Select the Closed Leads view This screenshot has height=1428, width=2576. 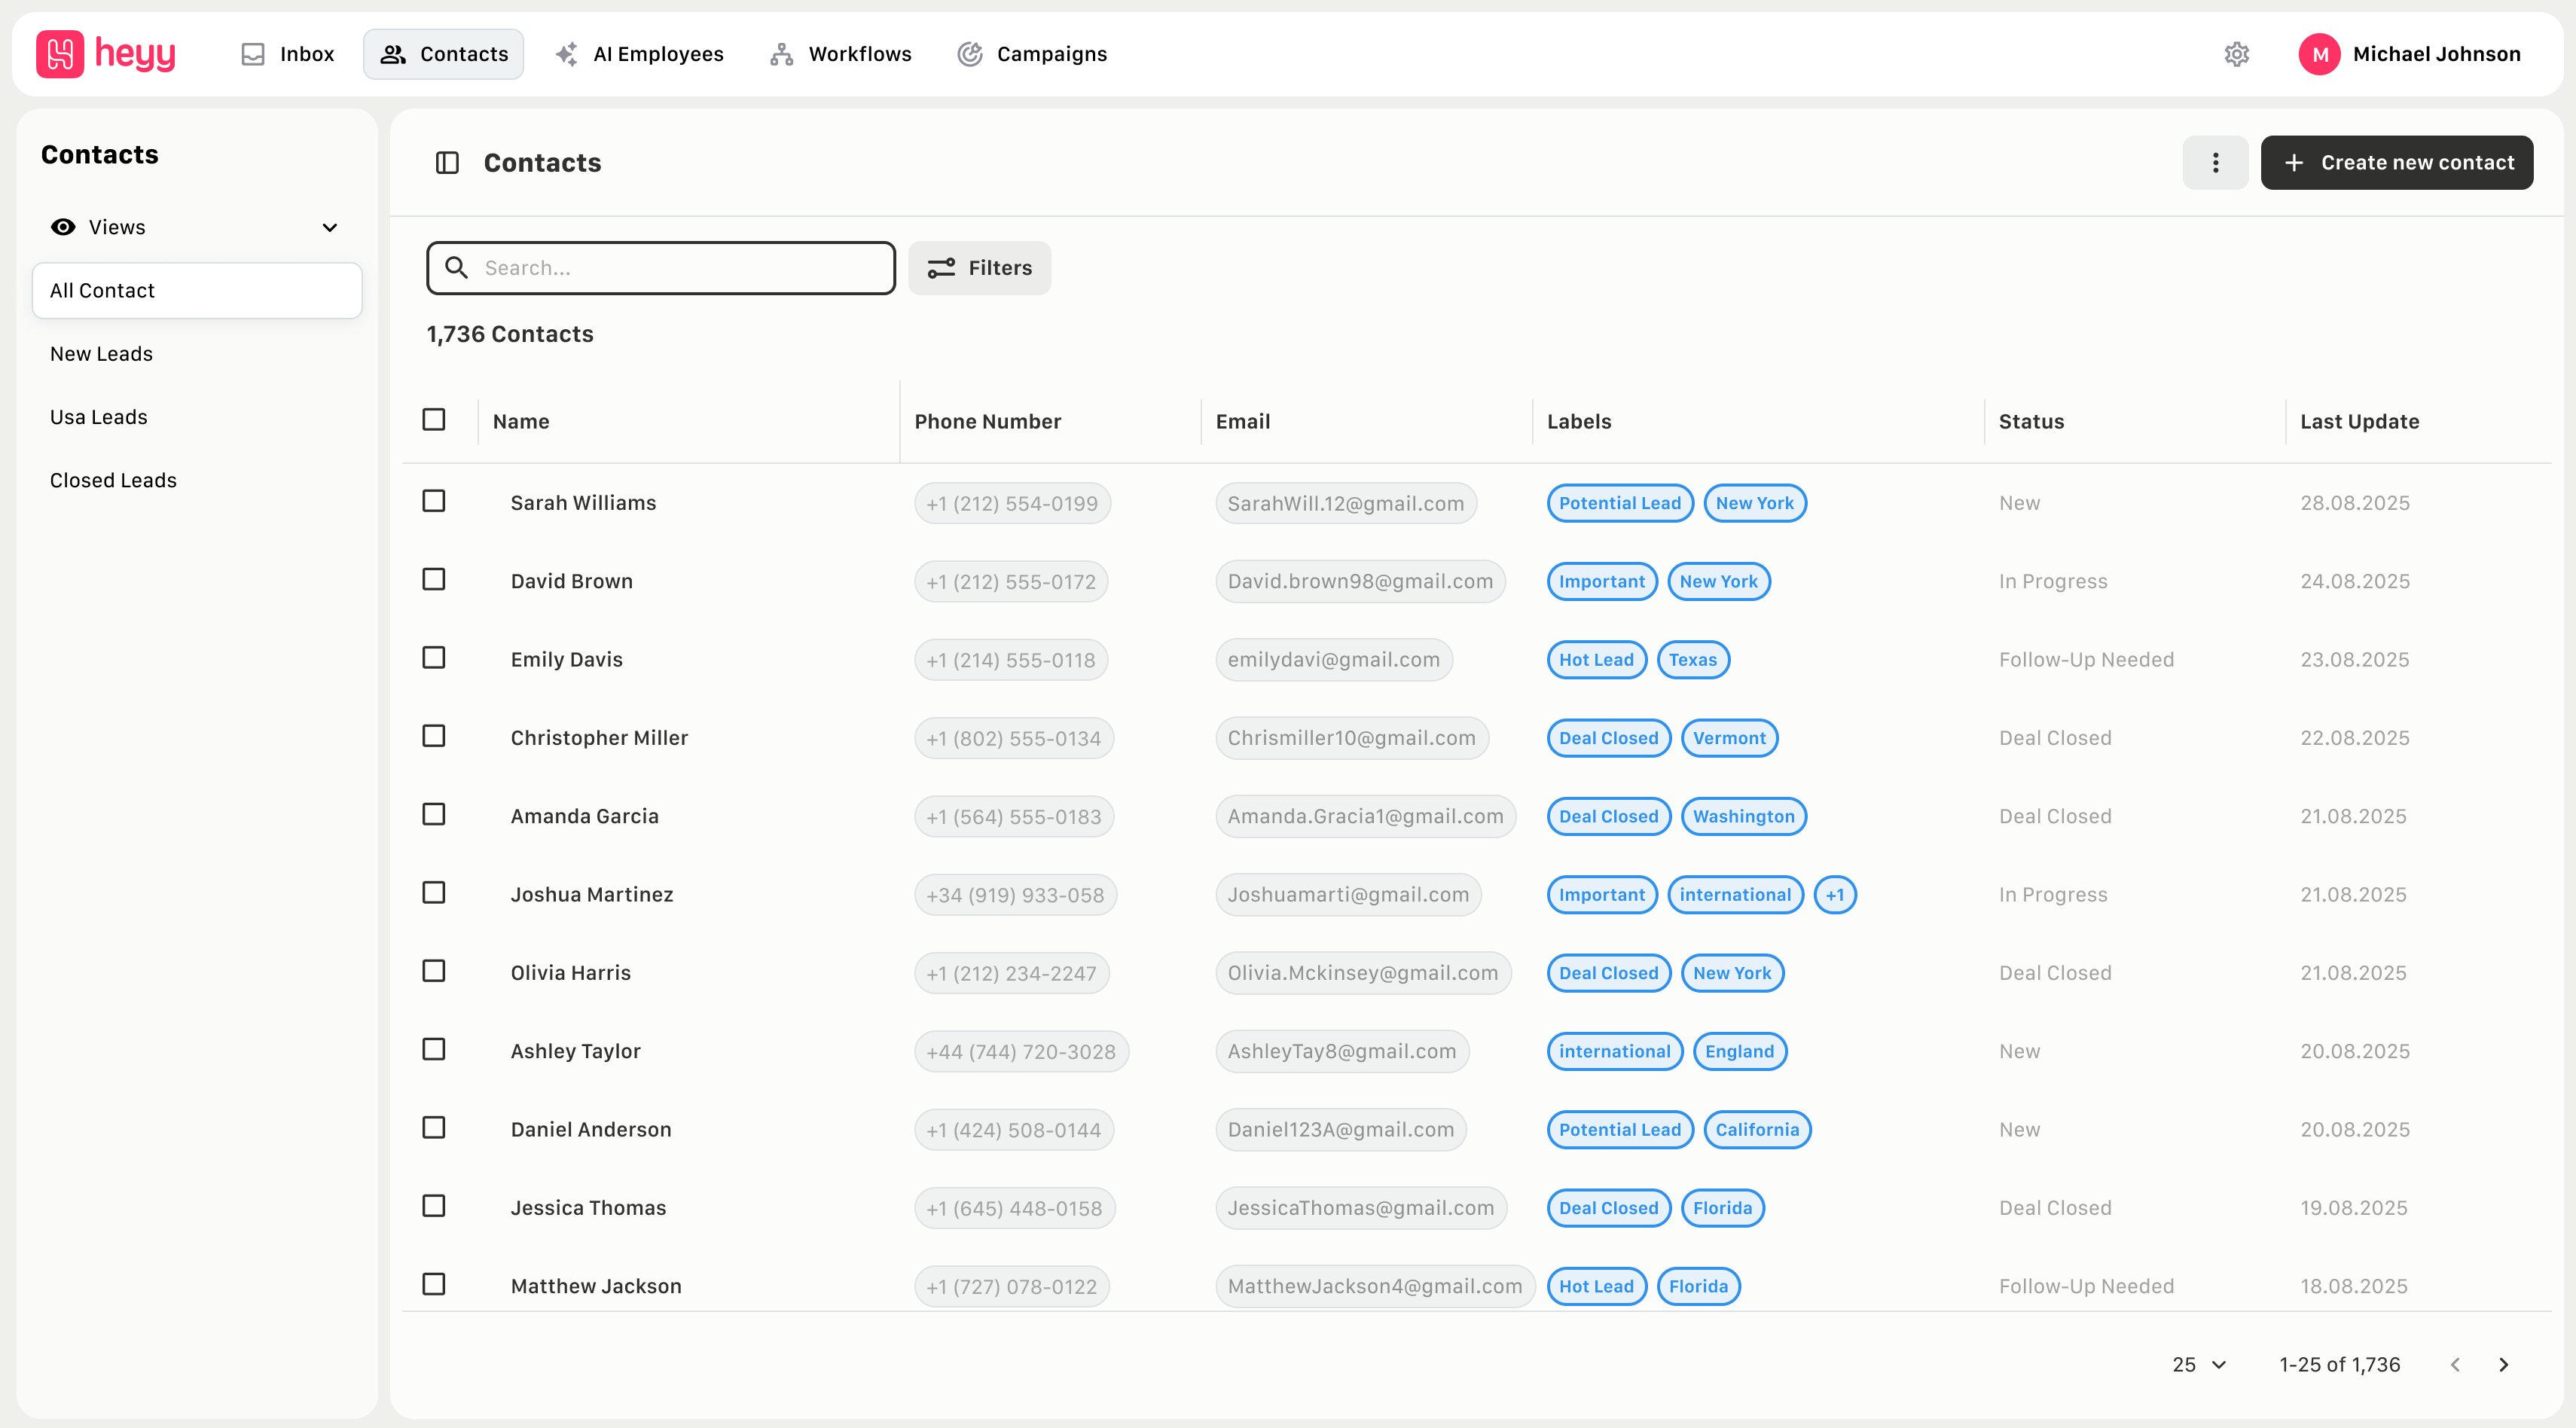(113, 480)
